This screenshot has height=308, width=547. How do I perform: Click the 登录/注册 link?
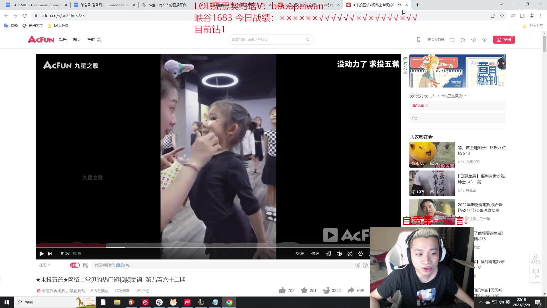tap(435, 40)
